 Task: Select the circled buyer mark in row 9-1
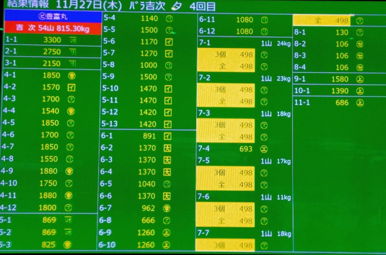(x=360, y=79)
